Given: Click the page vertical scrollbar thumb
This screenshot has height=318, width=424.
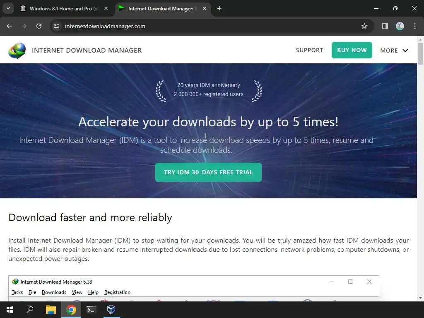Looking at the screenshot, I should coord(420,53).
